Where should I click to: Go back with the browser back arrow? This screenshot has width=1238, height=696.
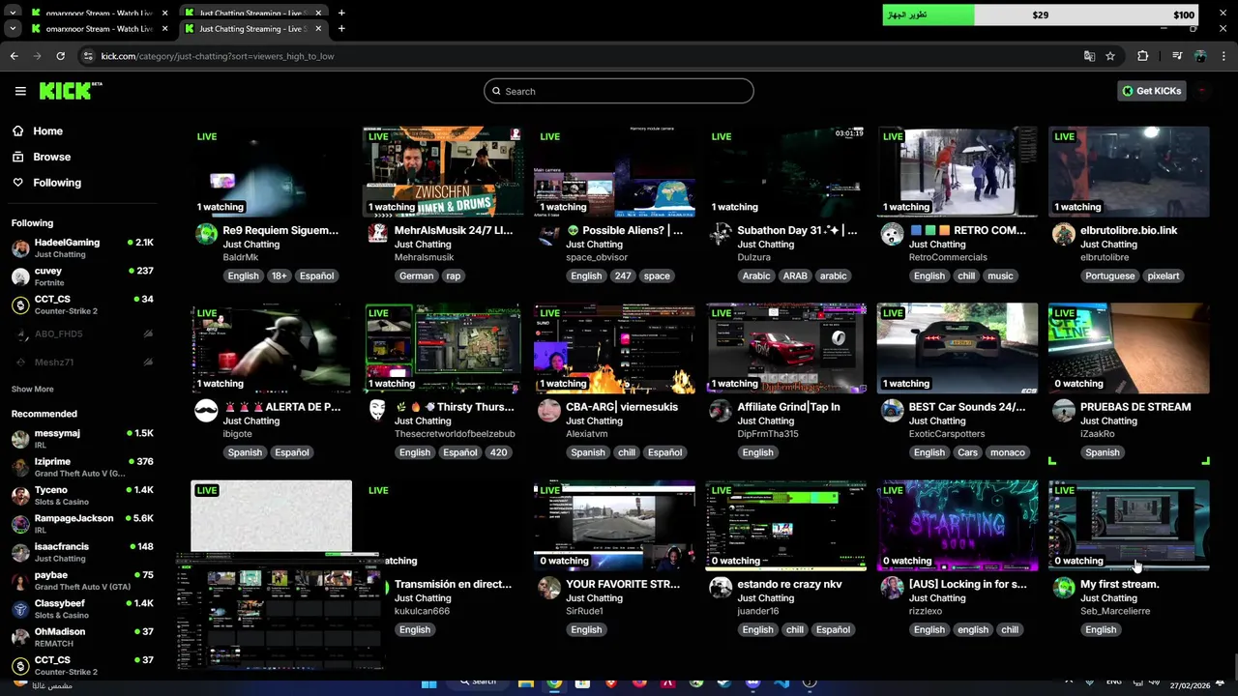coord(14,56)
